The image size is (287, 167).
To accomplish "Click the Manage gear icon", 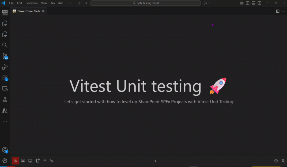I will 5,161.
